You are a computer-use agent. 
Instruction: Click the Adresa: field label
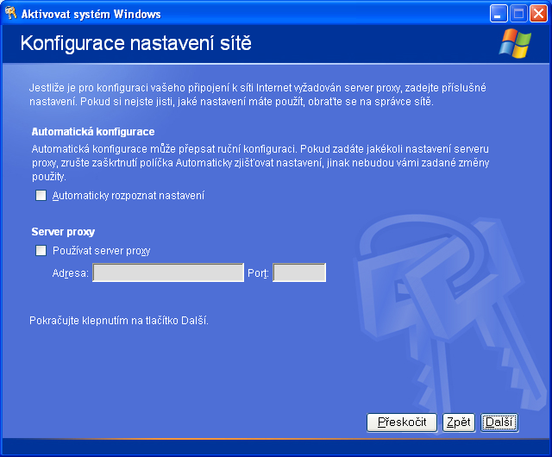[70, 272]
